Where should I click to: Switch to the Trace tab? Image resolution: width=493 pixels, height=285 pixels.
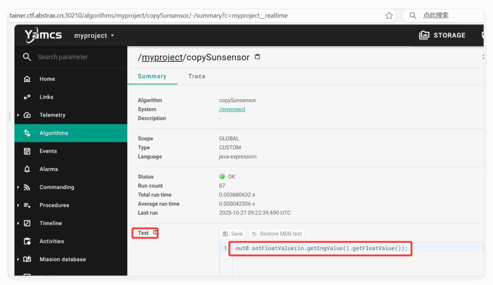[196, 76]
